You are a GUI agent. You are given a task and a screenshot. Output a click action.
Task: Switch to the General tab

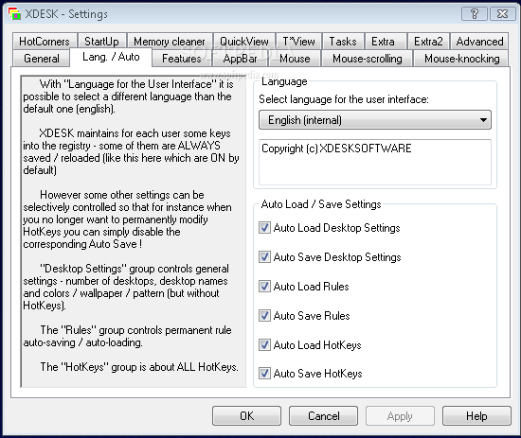(42, 59)
